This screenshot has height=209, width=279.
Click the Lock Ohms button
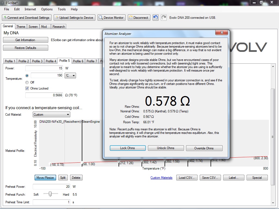pos(128,148)
